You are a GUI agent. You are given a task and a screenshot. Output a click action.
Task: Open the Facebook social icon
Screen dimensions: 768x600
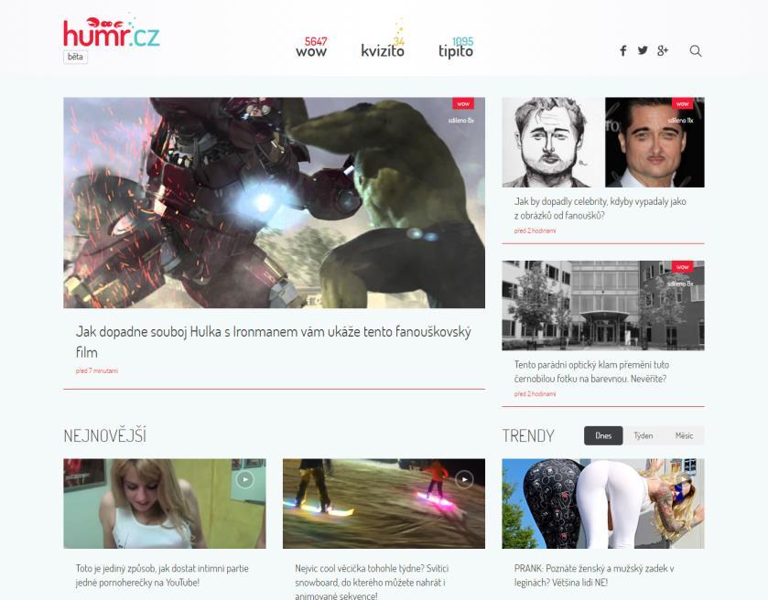623,51
